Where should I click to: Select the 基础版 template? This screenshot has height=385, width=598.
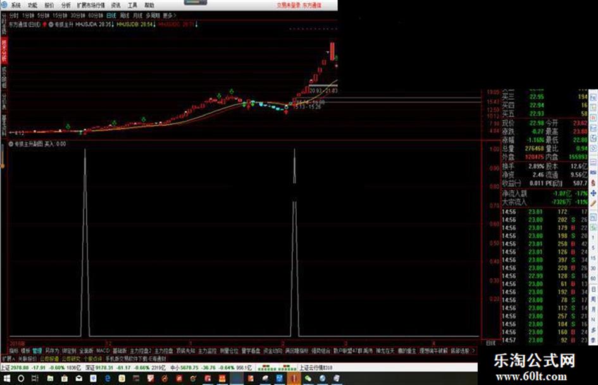coord(120,351)
